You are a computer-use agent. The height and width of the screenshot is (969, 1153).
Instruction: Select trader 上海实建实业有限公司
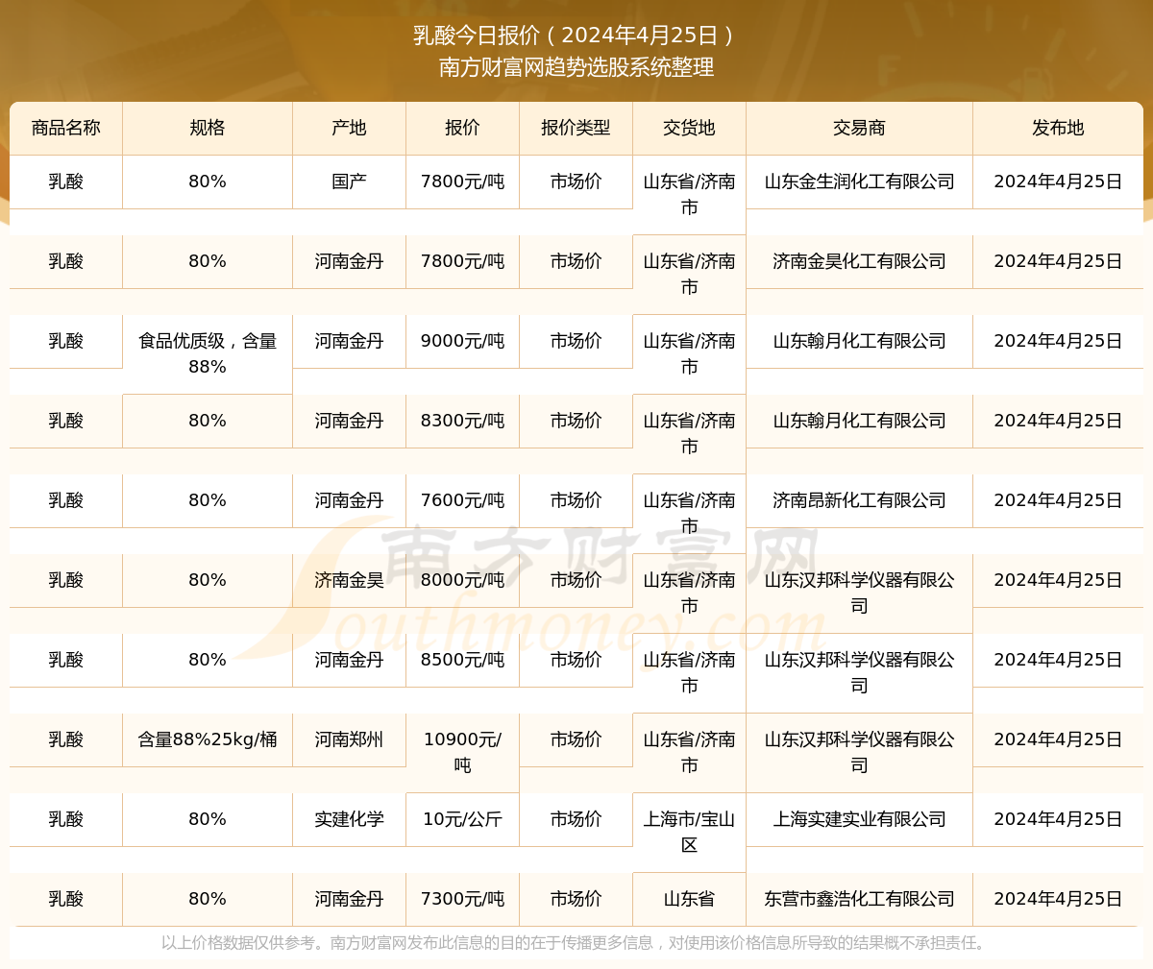859,819
